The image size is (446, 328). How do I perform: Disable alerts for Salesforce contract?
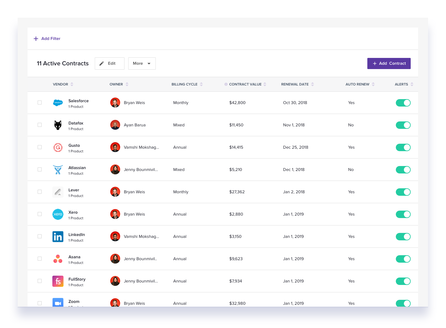(x=403, y=103)
